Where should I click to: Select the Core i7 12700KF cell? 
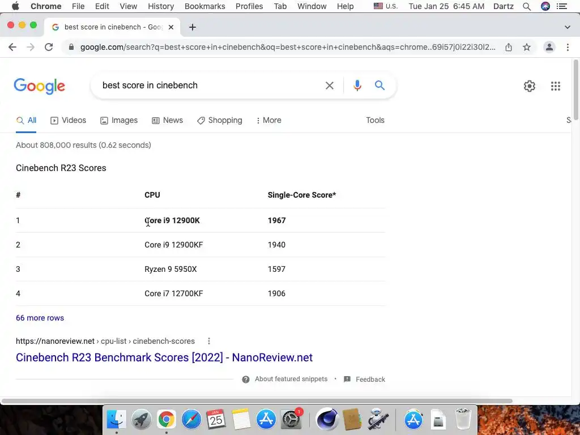(x=173, y=294)
